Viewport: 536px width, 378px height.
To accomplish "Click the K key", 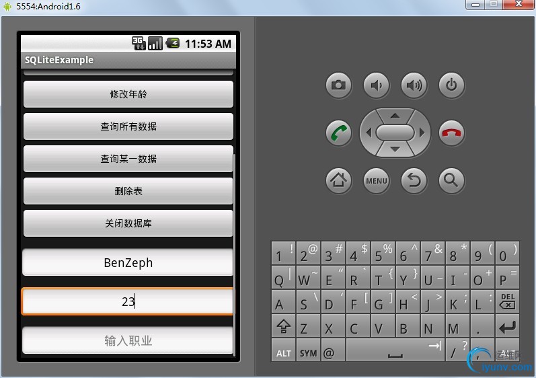I will pos(457,301).
